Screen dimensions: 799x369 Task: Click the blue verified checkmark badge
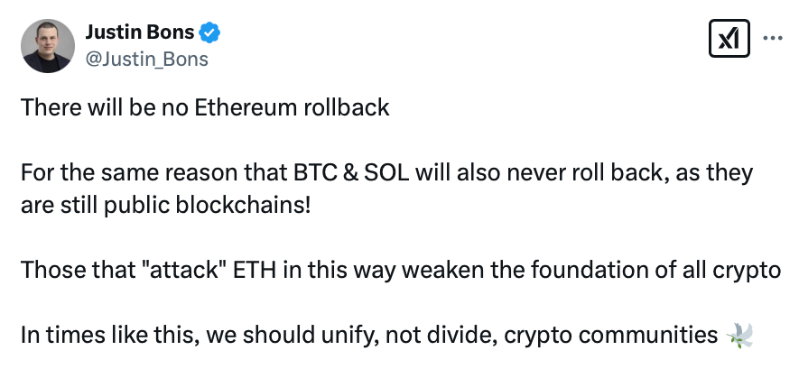(x=210, y=33)
